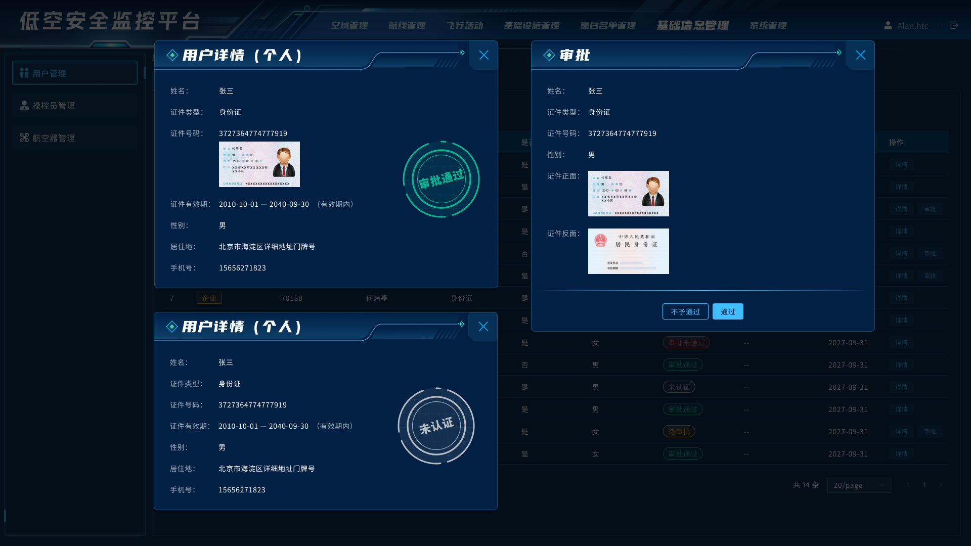Open 证件正面 ID card image in 审批
This screenshot has height=546, width=971.
tap(629, 194)
